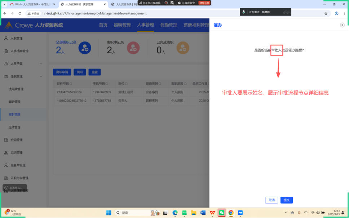Screen dimensions: 349x218
Task: Click the search icon in 证件号码 header
Action: (71, 84)
